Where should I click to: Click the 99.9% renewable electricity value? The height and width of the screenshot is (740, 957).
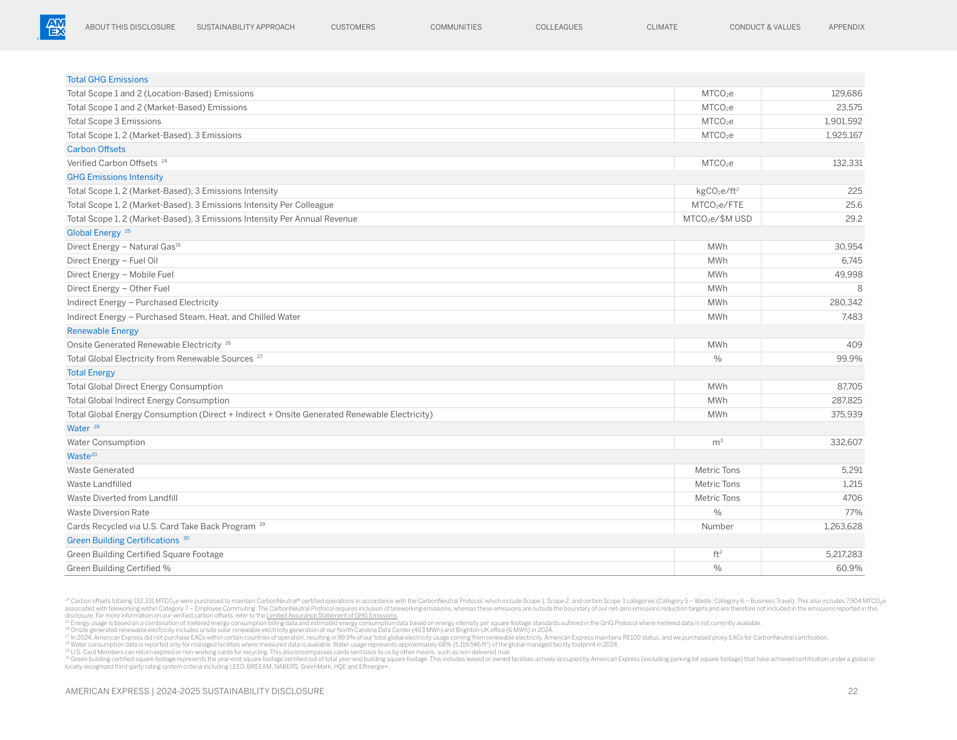coord(849,359)
